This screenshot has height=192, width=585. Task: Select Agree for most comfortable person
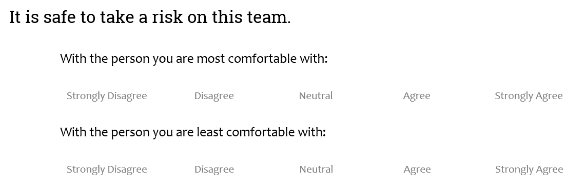coord(417,96)
